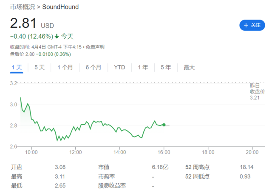Select the 1天 time range tab
The image size is (272, 191).
17,67
